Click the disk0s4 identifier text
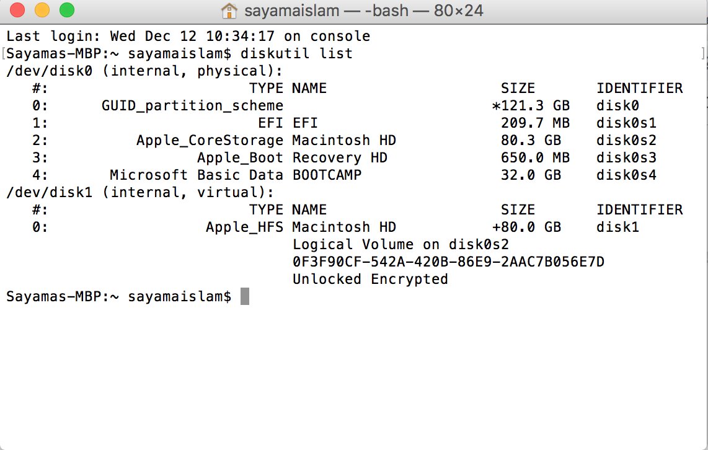Image resolution: width=708 pixels, height=450 pixels. pos(626,175)
